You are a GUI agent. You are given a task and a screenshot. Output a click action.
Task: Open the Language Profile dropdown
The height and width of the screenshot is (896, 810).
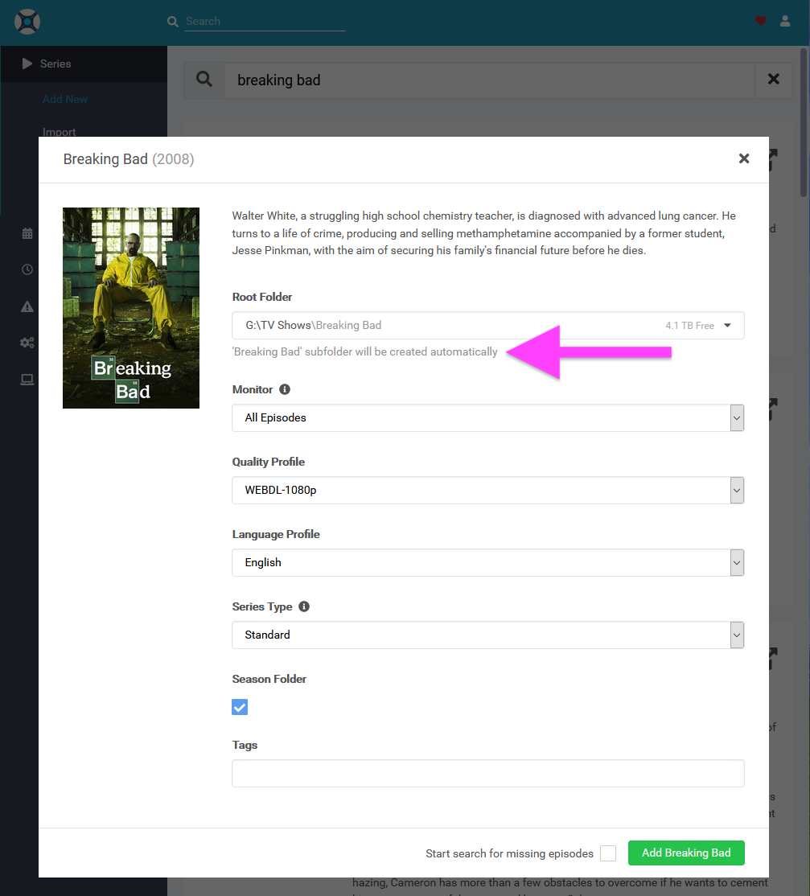click(736, 562)
